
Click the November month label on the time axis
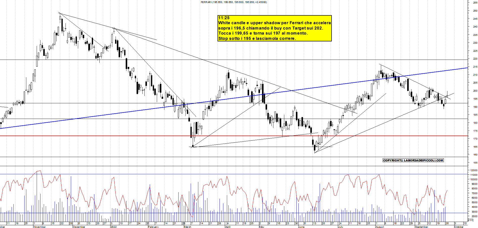point(40,227)
